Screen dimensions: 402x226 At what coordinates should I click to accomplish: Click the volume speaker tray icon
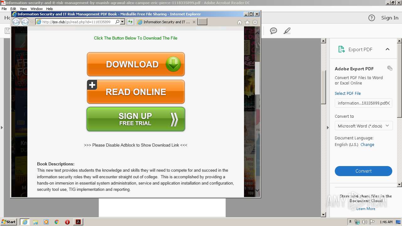(365, 222)
